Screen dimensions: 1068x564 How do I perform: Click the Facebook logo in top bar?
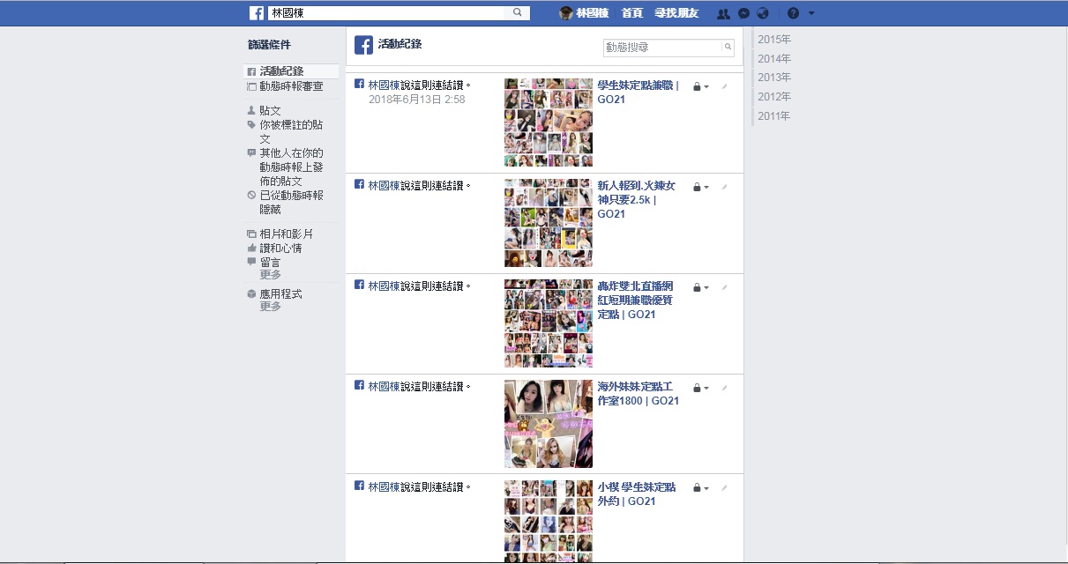click(257, 13)
